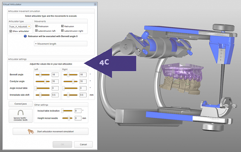Expand the Movement length section
241x152 pixels.
[61, 44]
